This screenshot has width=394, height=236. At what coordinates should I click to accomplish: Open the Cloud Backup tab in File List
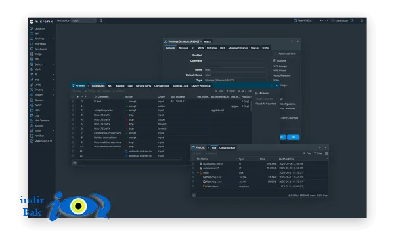(x=227, y=148)
